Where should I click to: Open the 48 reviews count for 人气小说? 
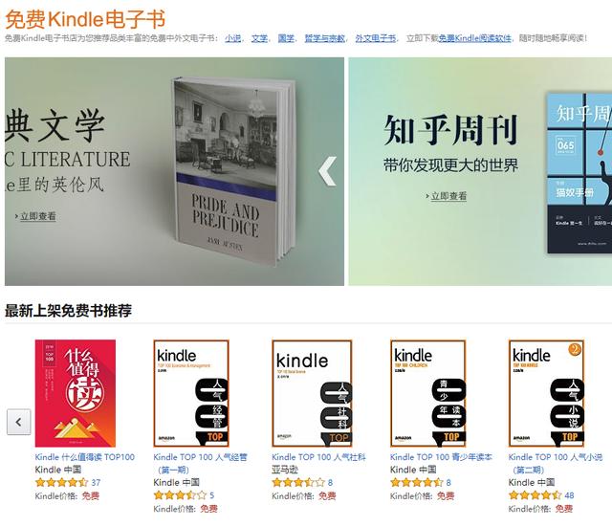pyautogui.click(x=569, y=495)
